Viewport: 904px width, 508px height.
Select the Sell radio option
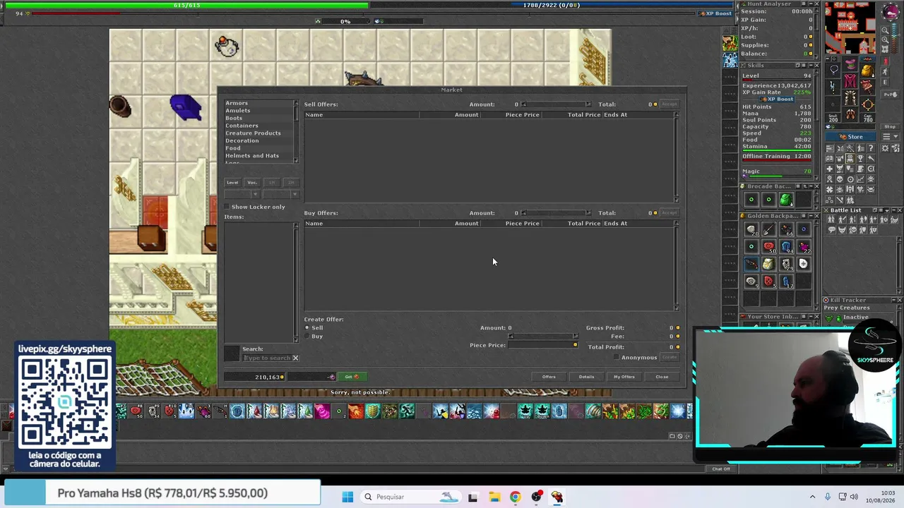click(307, 327)
